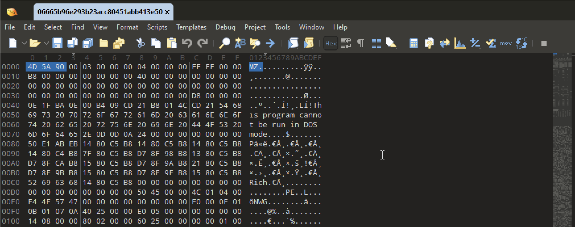This screenshot has width=575, height=227.
Task: Click the Compare Files icon
Action: (429, 43)
